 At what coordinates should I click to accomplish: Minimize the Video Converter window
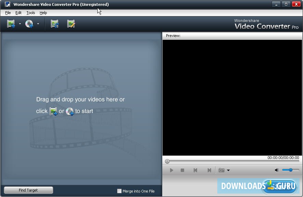[x=276, y=4]
